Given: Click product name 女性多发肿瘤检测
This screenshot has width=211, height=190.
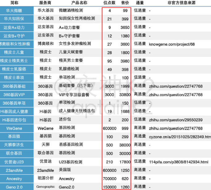Looking at the screenshot, I should (75, 43).
